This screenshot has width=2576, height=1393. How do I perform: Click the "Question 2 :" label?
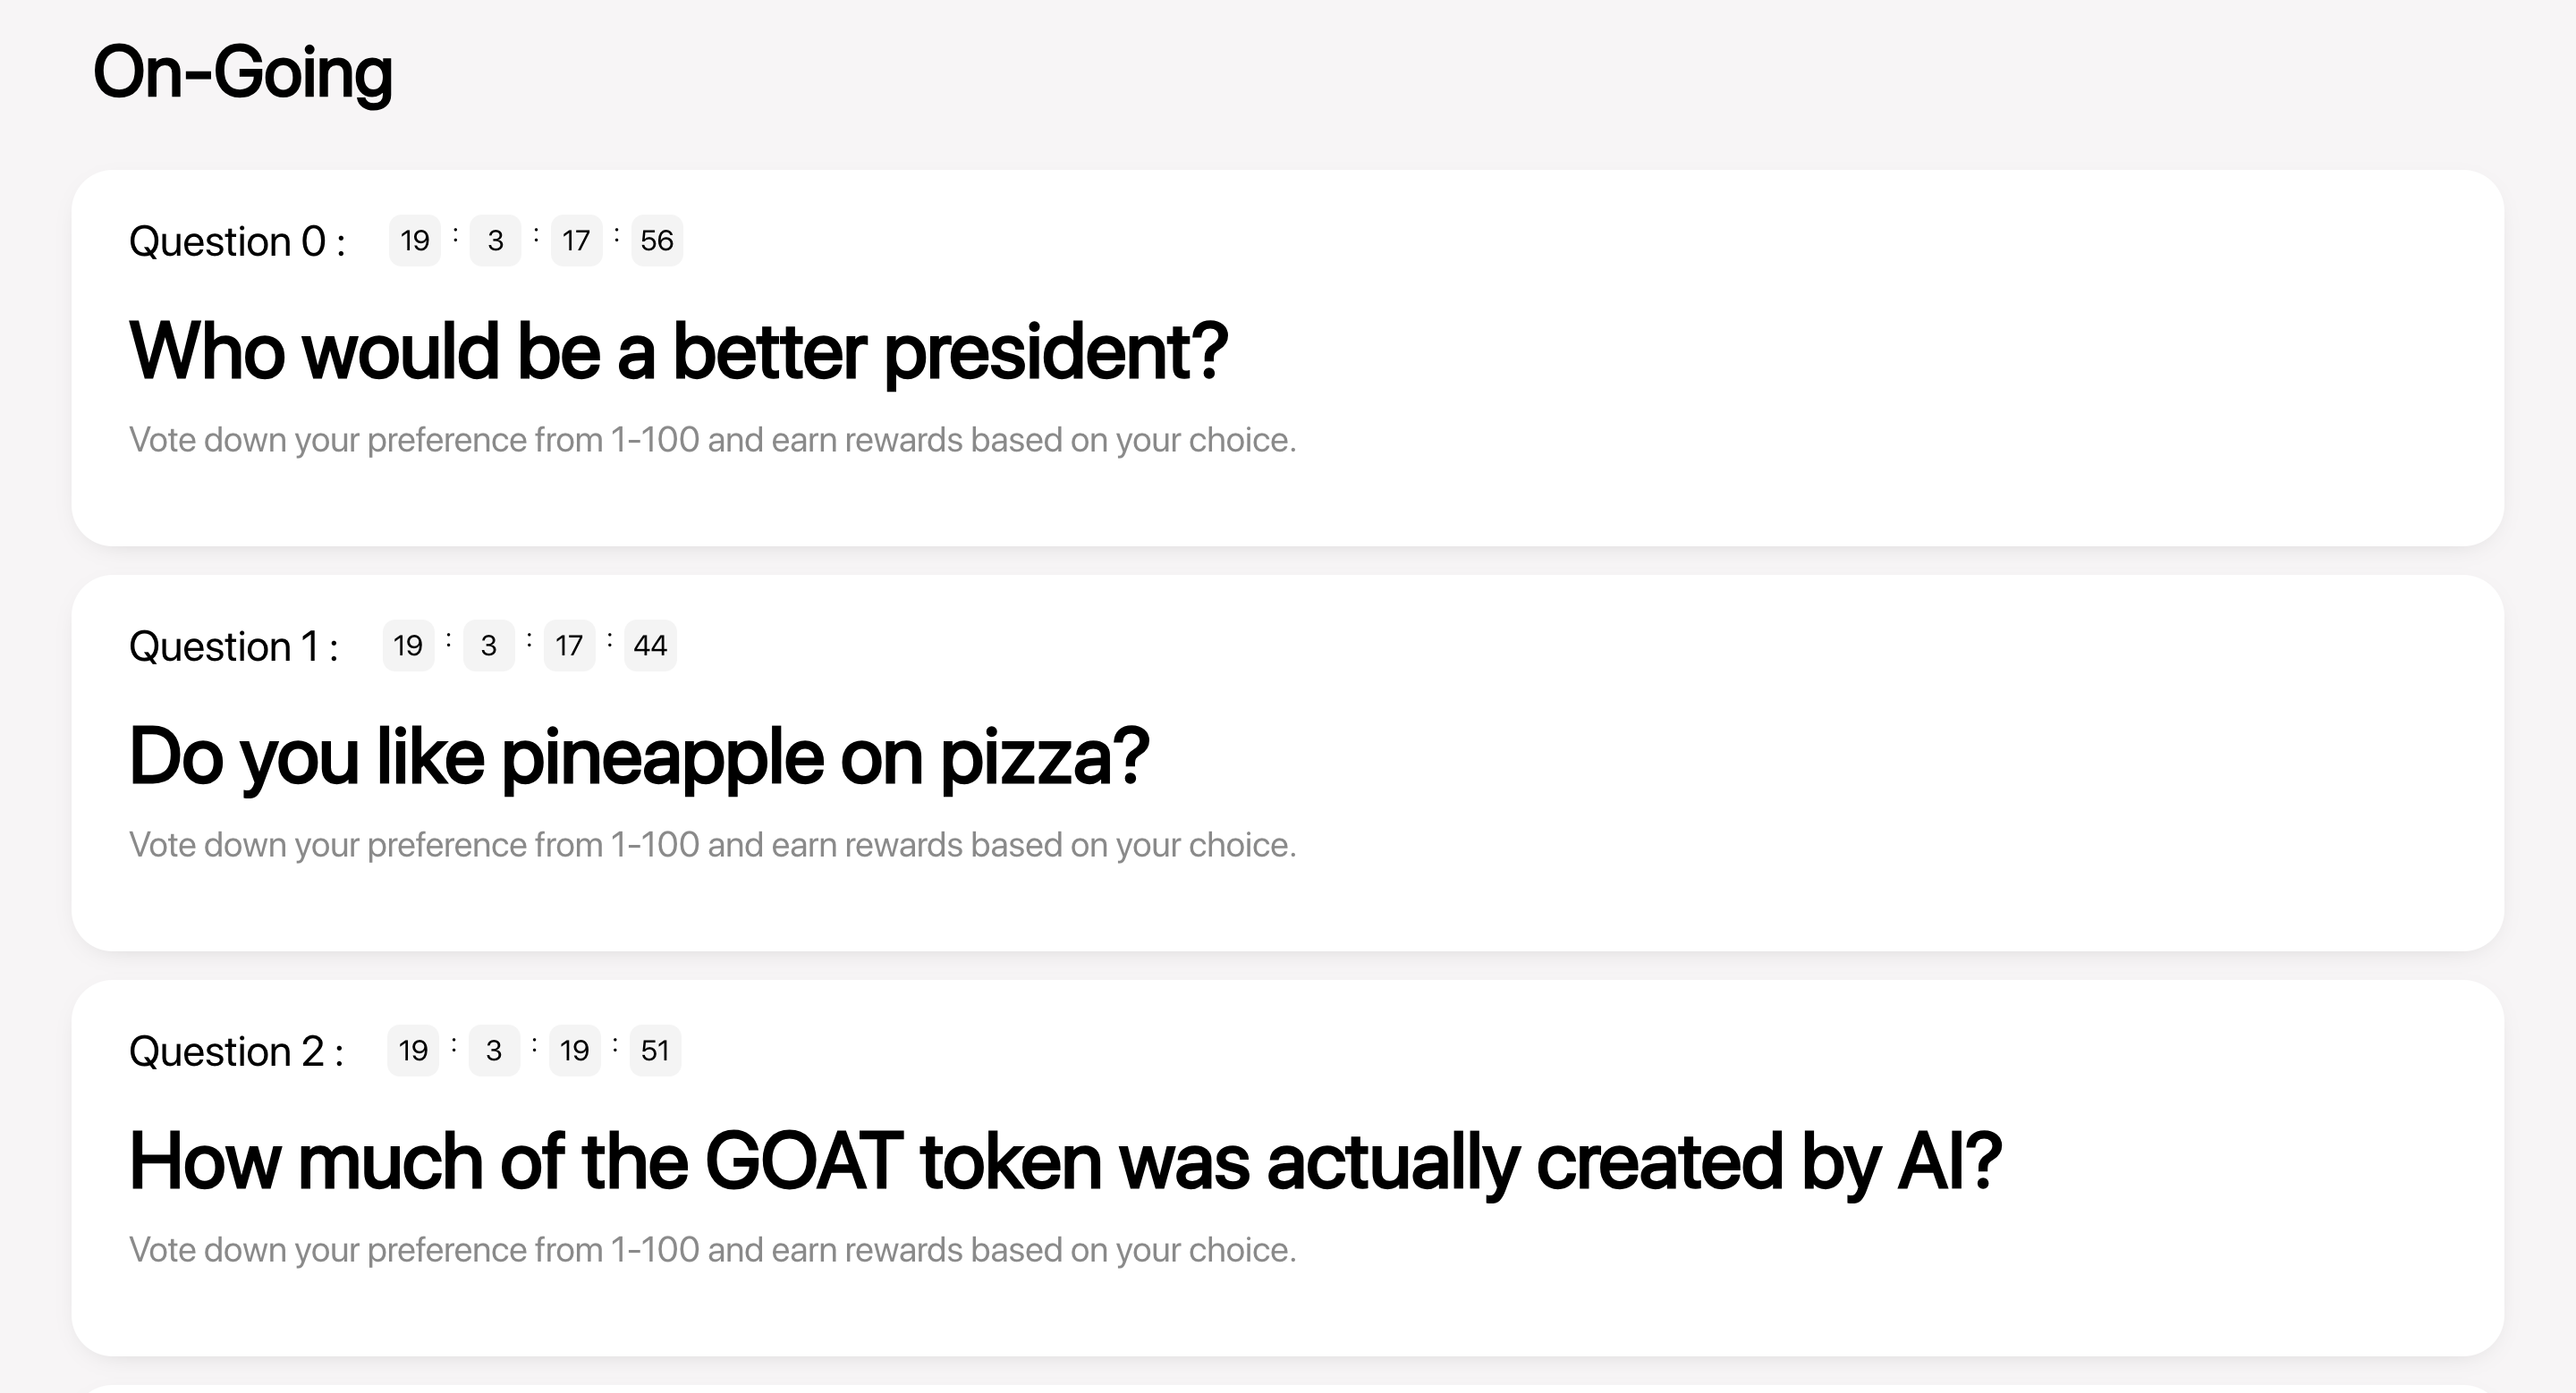236,1051
